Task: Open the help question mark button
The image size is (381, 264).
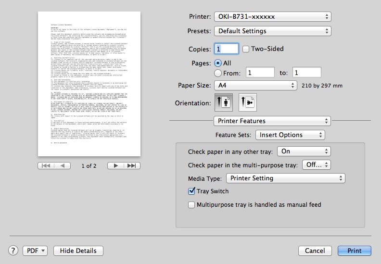Action: (x=13, y=251)
